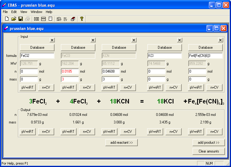Open Database for the Fe4[Fe(CN)6]3 column

pos(206,47)
